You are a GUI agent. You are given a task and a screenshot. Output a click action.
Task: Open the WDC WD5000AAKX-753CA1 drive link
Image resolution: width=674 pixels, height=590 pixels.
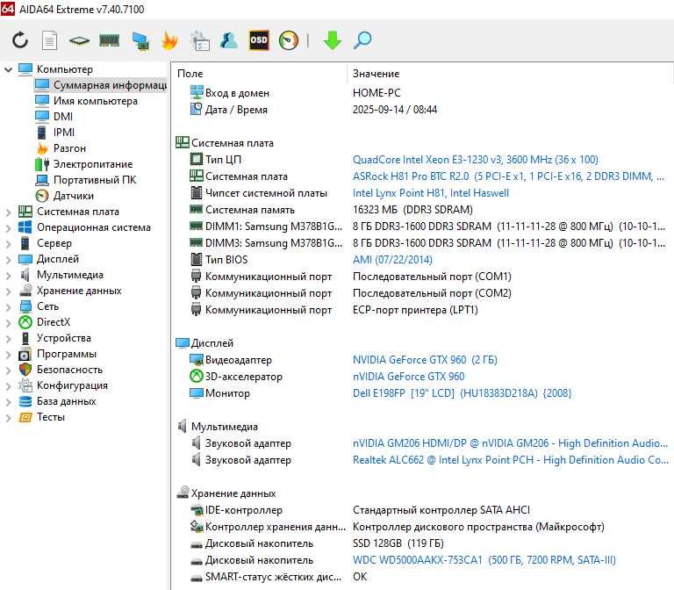484,560
